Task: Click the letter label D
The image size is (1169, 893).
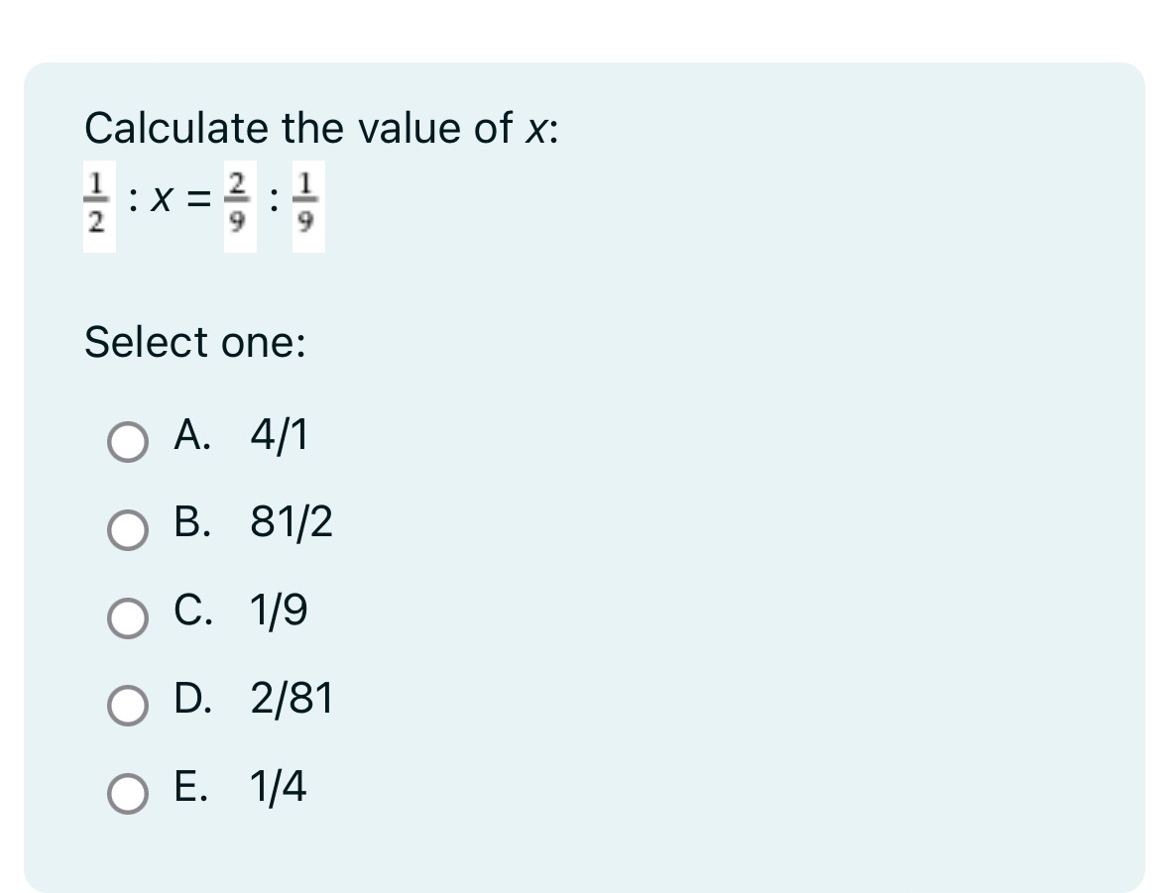Action: (195, 701)
